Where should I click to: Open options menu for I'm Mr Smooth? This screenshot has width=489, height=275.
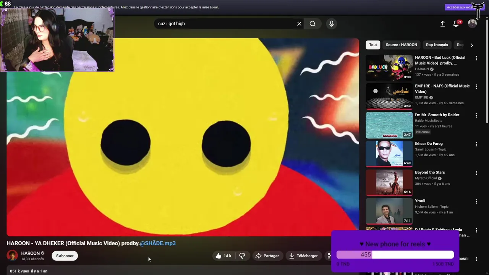[x=476, y=115]
